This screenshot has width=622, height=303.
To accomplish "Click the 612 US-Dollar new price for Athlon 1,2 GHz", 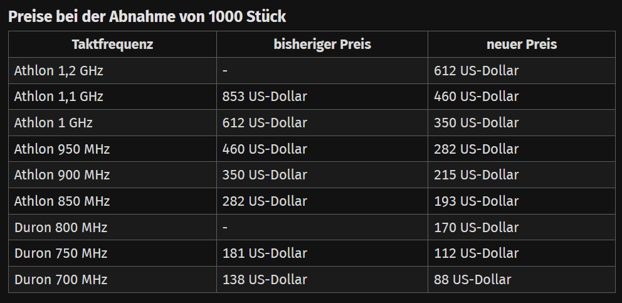I will (x=477, y=71).
